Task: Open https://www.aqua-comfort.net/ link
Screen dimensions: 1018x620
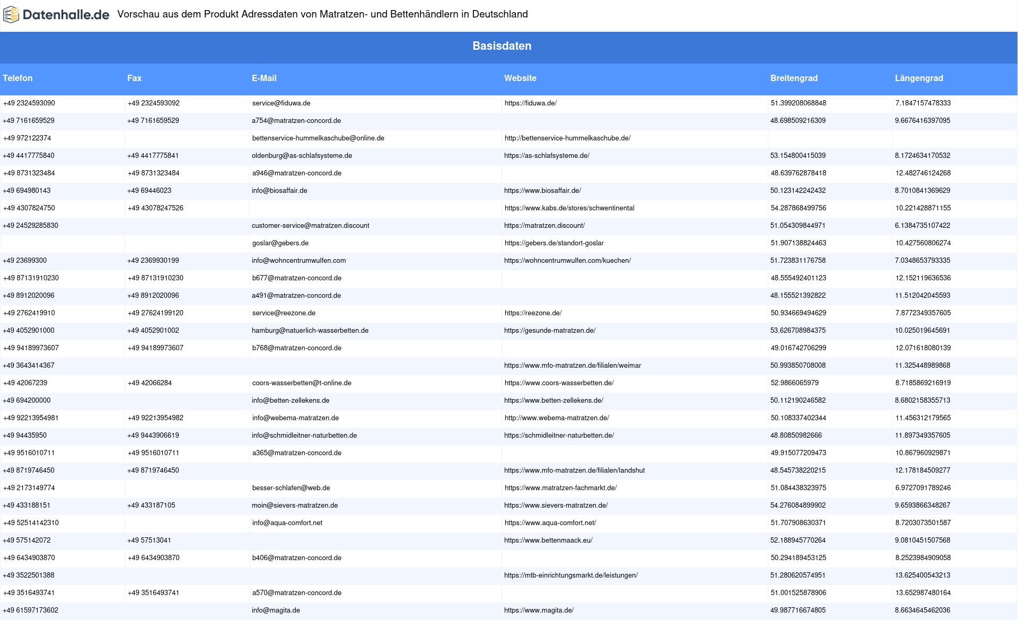Action: pos(550,523)
